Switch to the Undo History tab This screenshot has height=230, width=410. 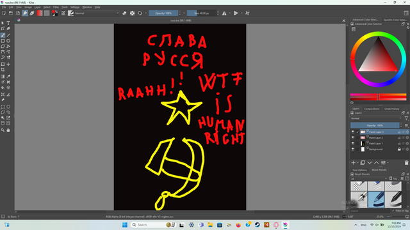391,109
